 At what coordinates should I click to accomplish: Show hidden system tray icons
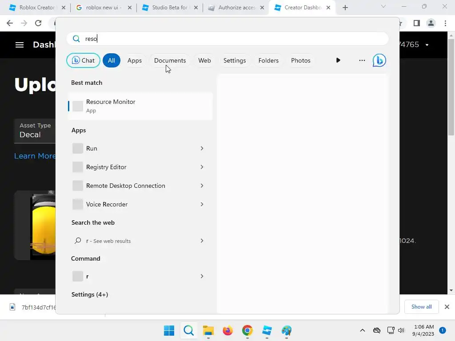coord(363,330)
